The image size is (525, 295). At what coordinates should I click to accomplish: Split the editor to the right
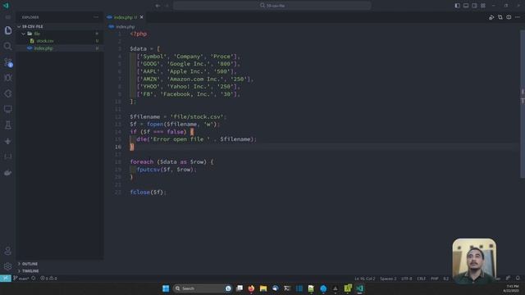[509, 17]
